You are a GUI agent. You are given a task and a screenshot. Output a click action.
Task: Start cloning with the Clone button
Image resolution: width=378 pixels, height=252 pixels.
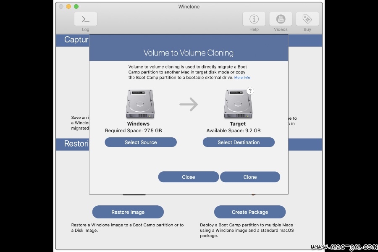pyautogui.click(x=250, y=177)
